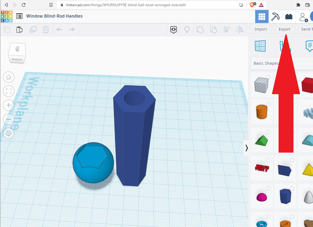Open the Align tool
Viewport: 313px width, 227px height.
click(226, 30)
